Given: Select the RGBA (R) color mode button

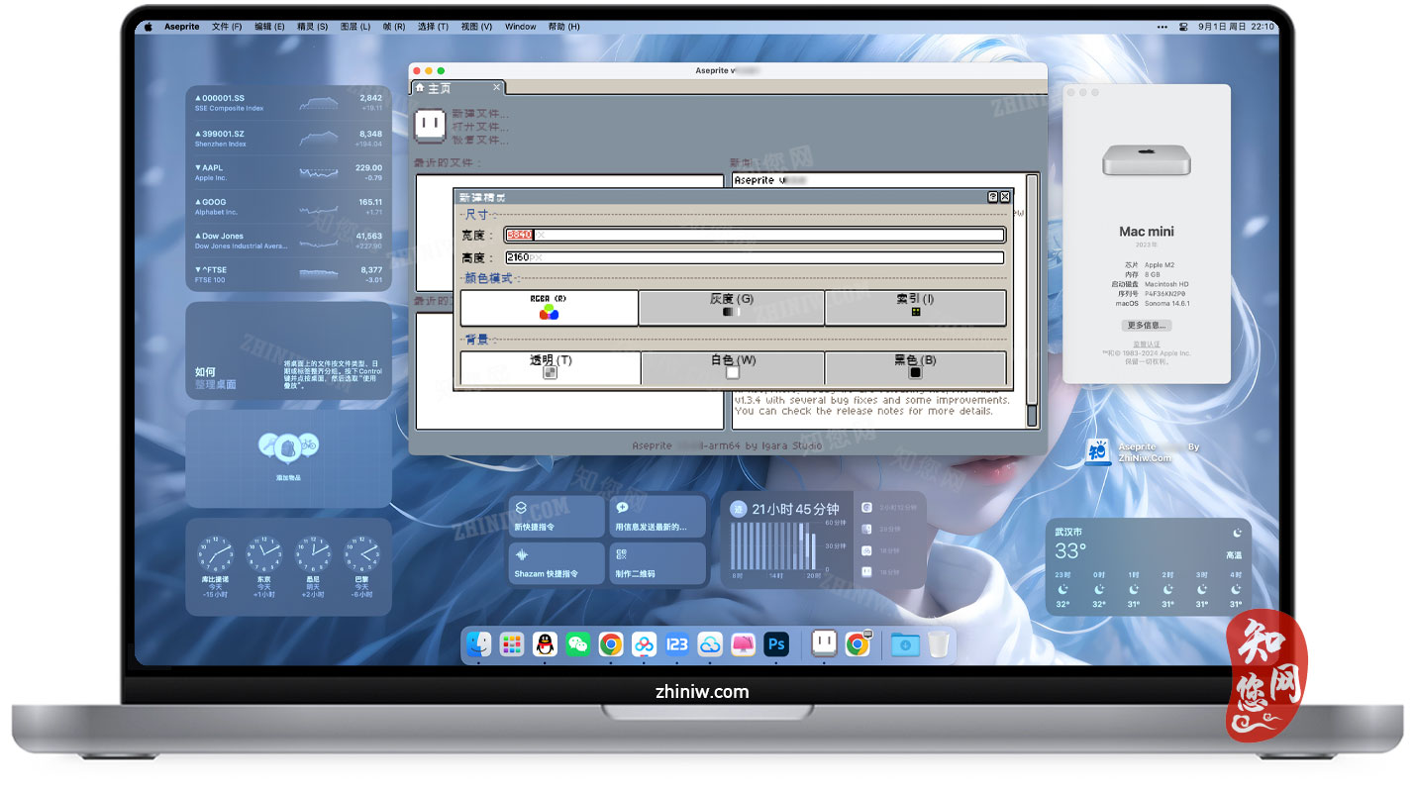Looking at the screenshot, I should click(549, 308).
